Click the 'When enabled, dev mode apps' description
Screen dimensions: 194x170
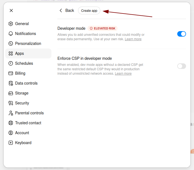(100, 69)
